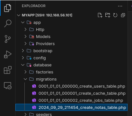The width and height of the screenshot is (132, 116).
Task: Open the Search view icon
Action: (8, 24)
